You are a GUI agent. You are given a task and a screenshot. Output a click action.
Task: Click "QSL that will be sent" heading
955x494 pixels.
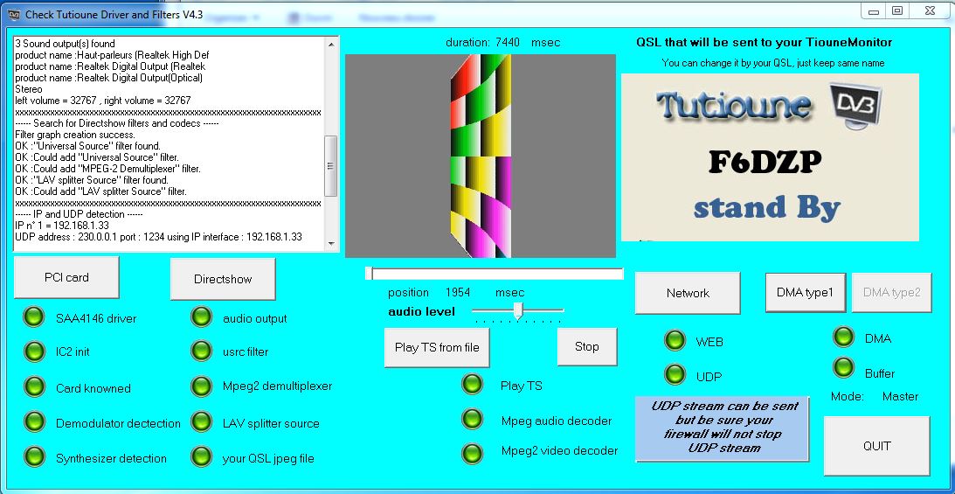[x=765, y=43]
